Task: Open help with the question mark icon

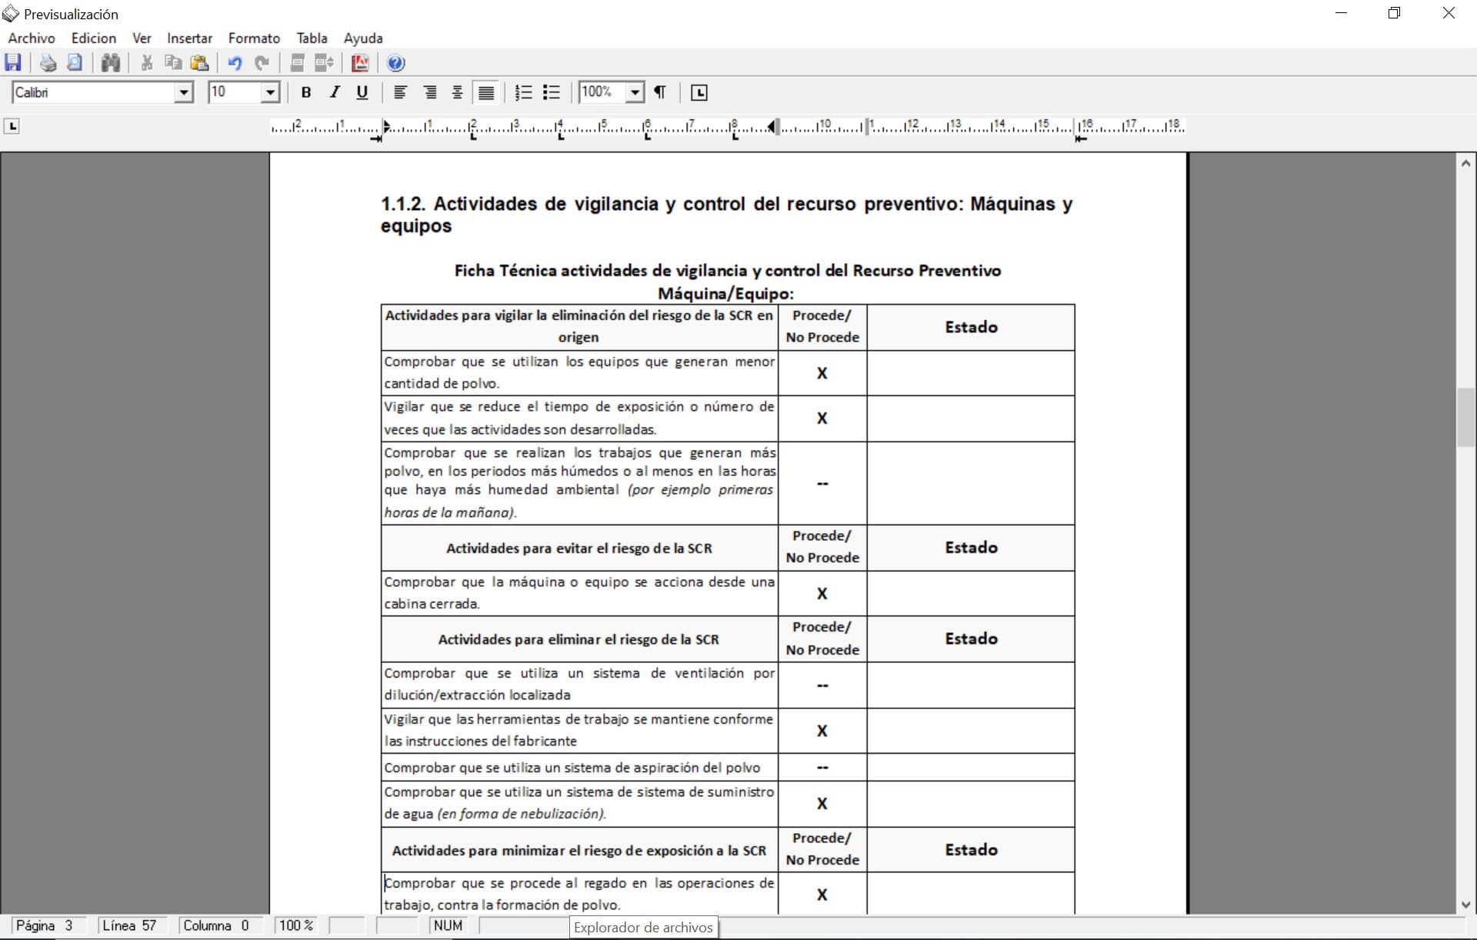Action: click(x=395, y=63)
